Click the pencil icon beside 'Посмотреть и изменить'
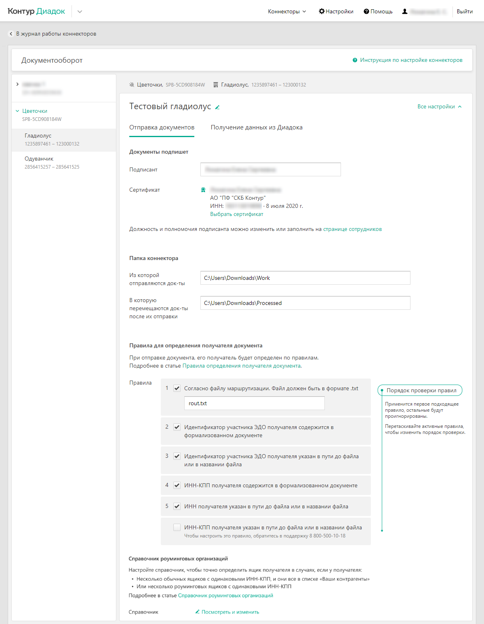 [x=198, y=612]
